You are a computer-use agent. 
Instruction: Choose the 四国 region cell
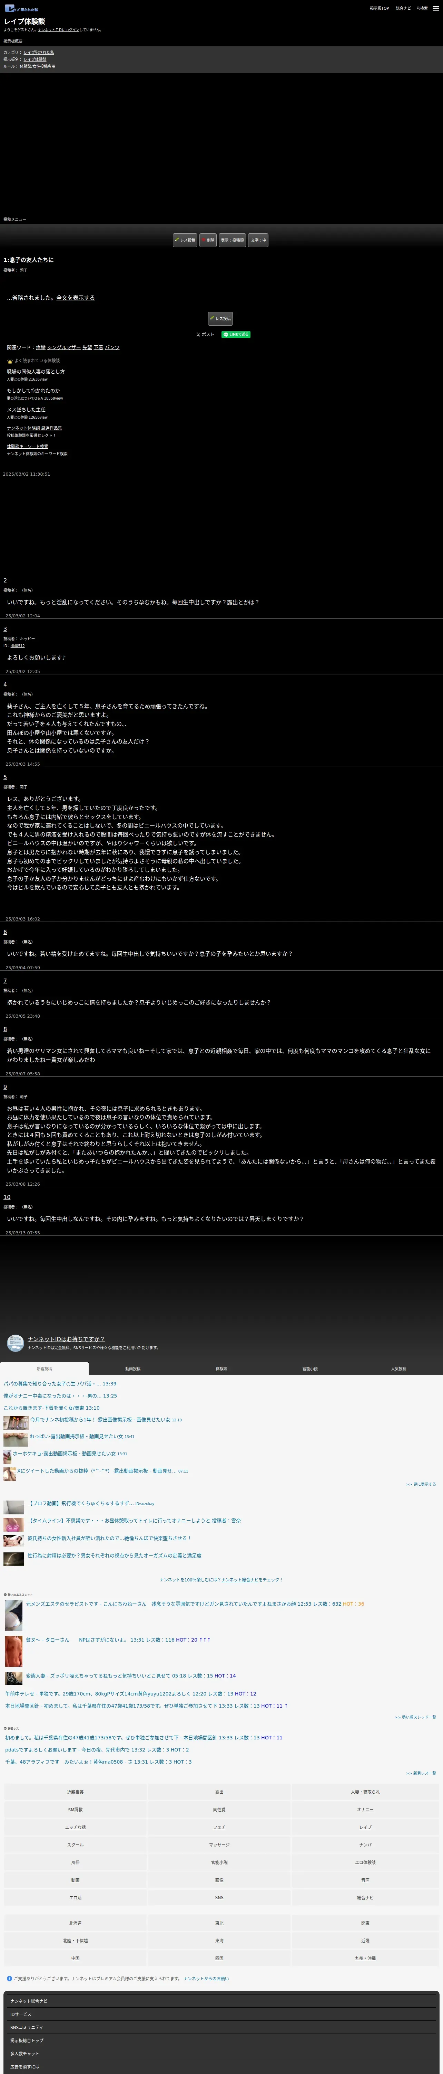point(219,1958)
